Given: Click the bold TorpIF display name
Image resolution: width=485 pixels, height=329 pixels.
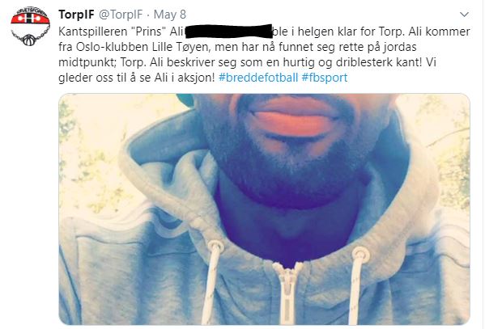Looking at the screenshot, I should click(x=76, y=15).
